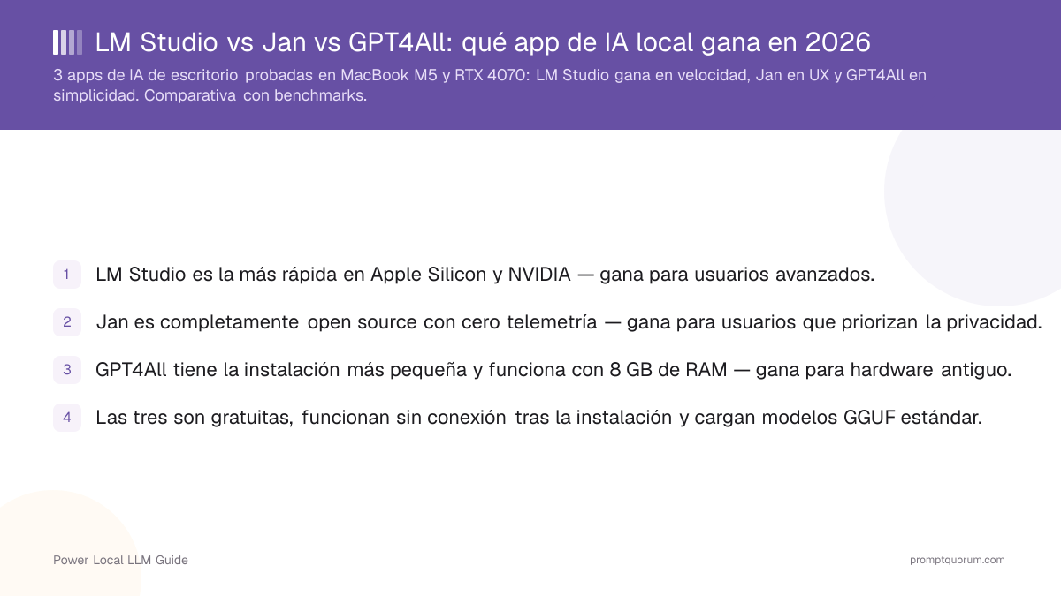Select the line "Las tres son gratuitas"
Screen dimensions: 1061x596
(x=538, y=418)
